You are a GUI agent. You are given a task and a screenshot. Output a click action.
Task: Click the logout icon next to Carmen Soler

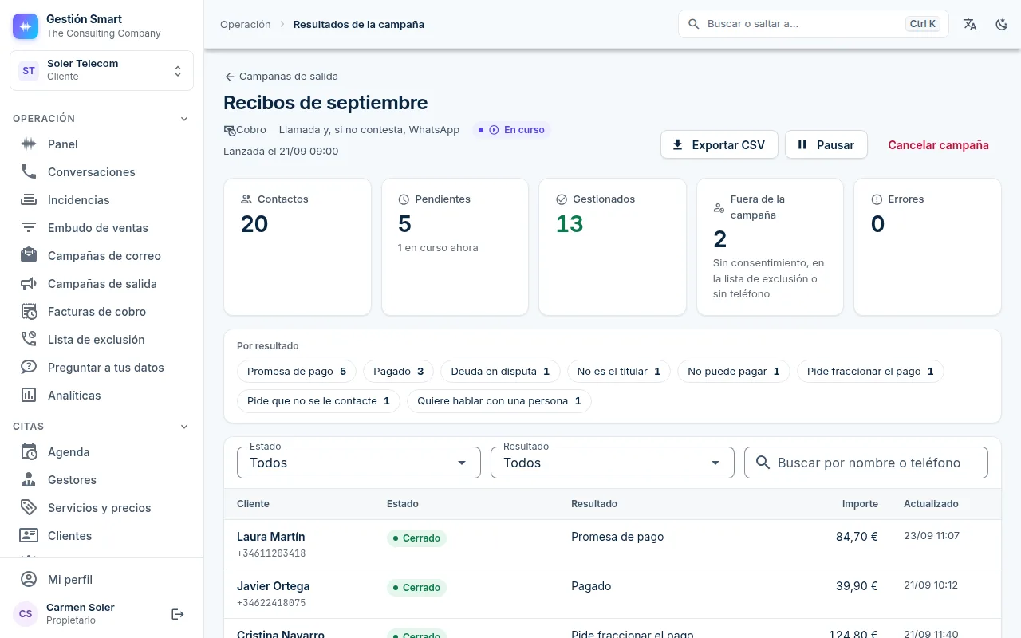click(x=178, y=614)
